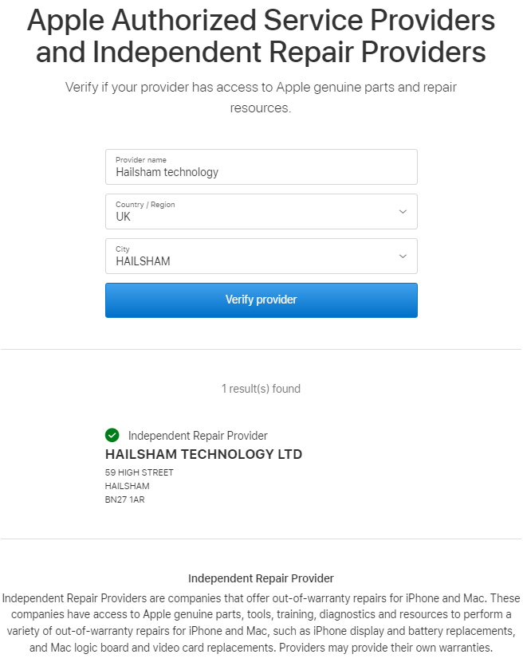
Task: Click the Independent Repair Provider section heading
Action: pyautogui.click(x=261, y=578)
